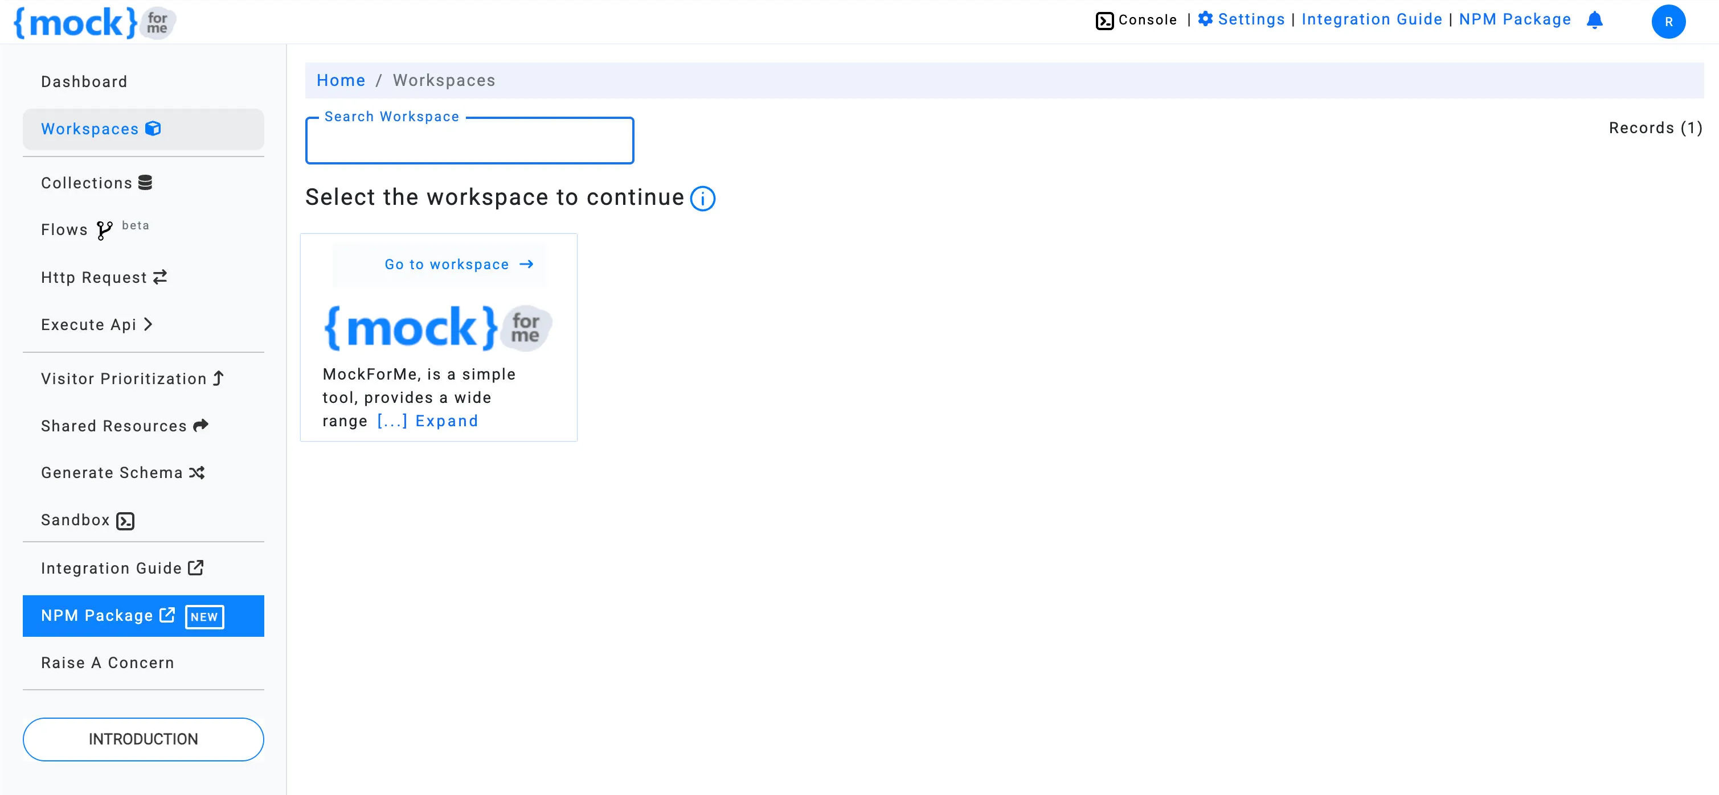Open Sandbox in the sidebar
Image resolution: width=1719 pixels, height=795 pixels.
pos(144,520)
